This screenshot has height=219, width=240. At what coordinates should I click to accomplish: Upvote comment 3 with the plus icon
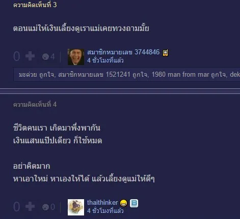[30, 56]
